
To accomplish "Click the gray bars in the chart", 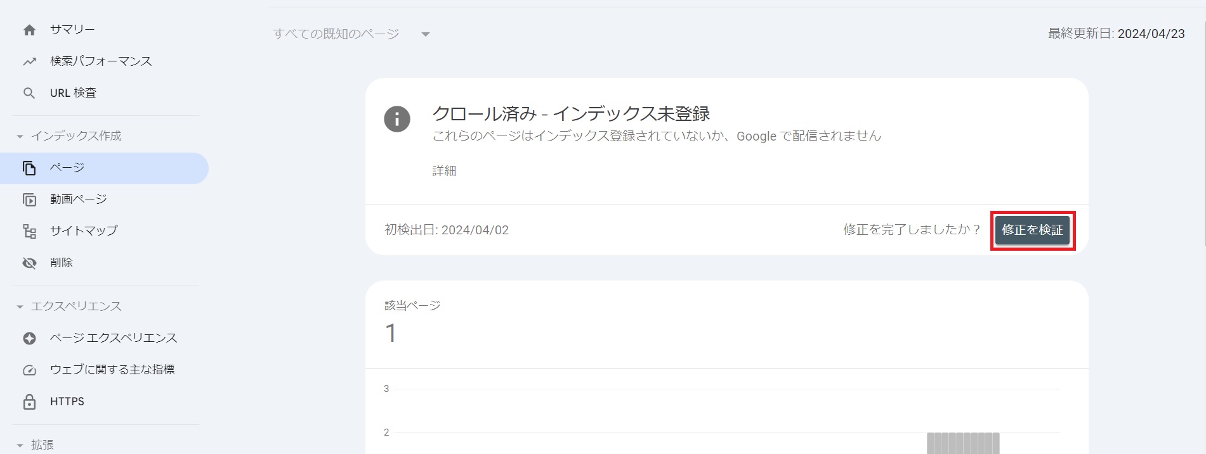I will click(x=963, y=443).
